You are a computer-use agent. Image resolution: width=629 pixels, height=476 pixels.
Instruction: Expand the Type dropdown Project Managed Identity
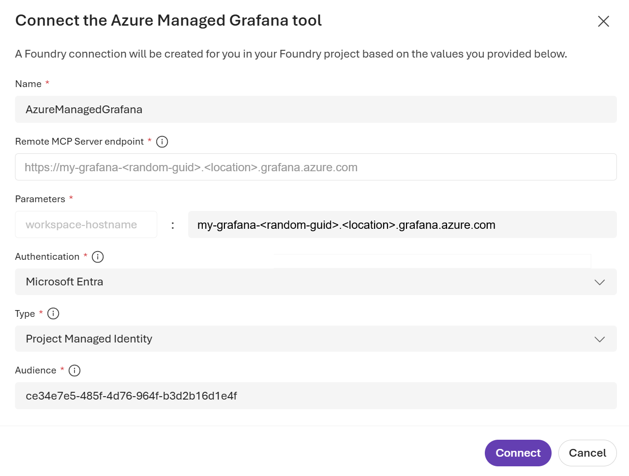click(316, 339)
